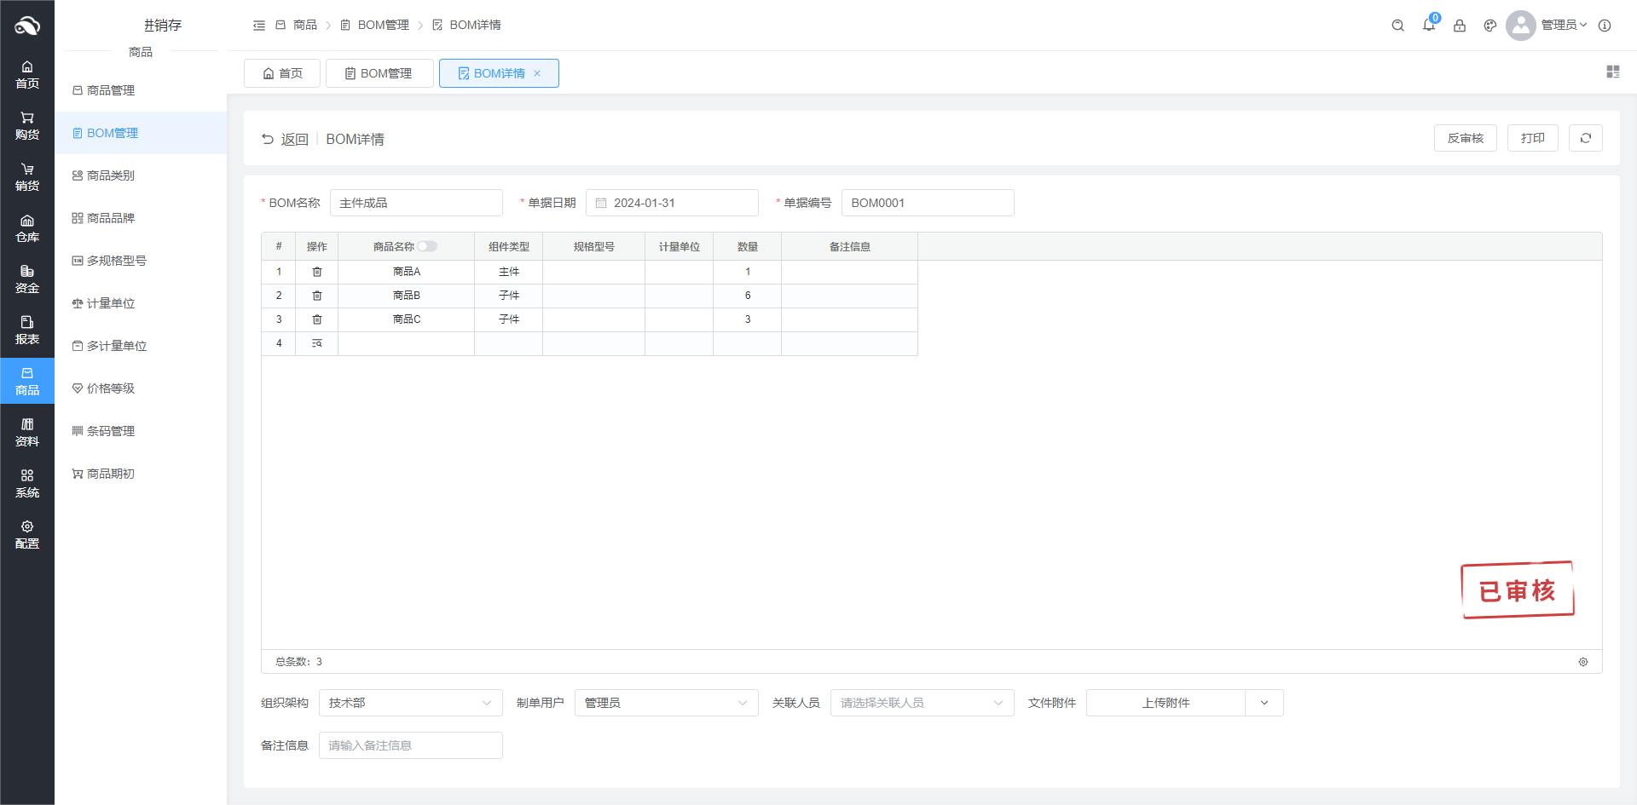The width and height of the screenshot is (1637, 805).
Task: Delete the 商品A row with trash icon
Action: click(x=317, y=272)
